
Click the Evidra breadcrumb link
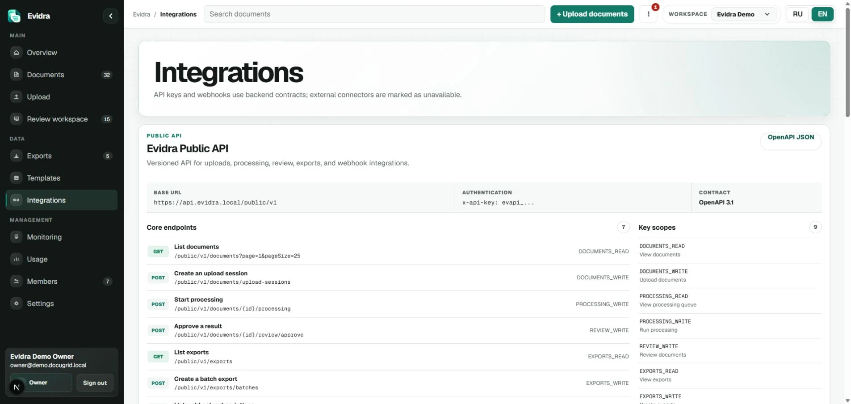pyautogui.click(x=142, y=14)
